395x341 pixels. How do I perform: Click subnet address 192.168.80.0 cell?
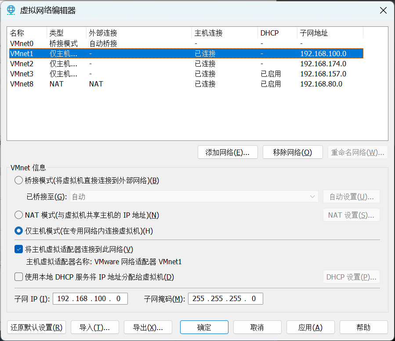[x=321, y=84]
